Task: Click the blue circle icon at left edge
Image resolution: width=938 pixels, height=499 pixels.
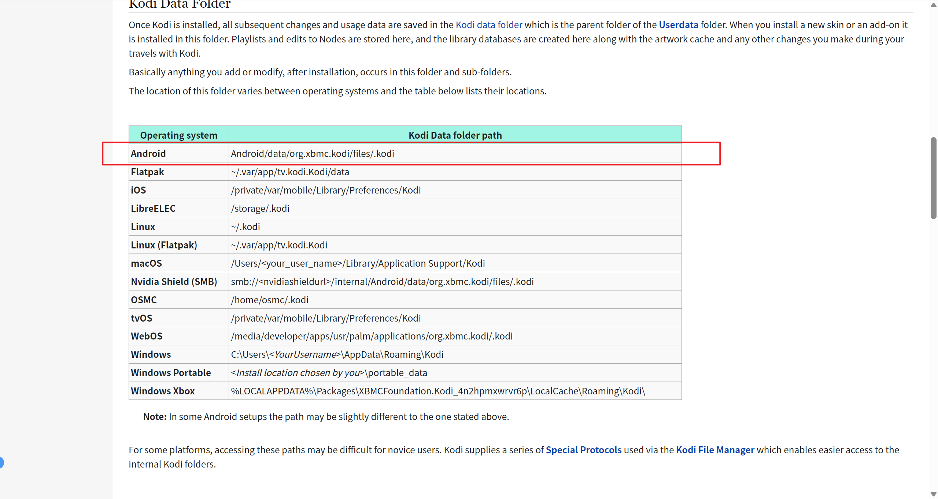Action: (x=1, y=462)
